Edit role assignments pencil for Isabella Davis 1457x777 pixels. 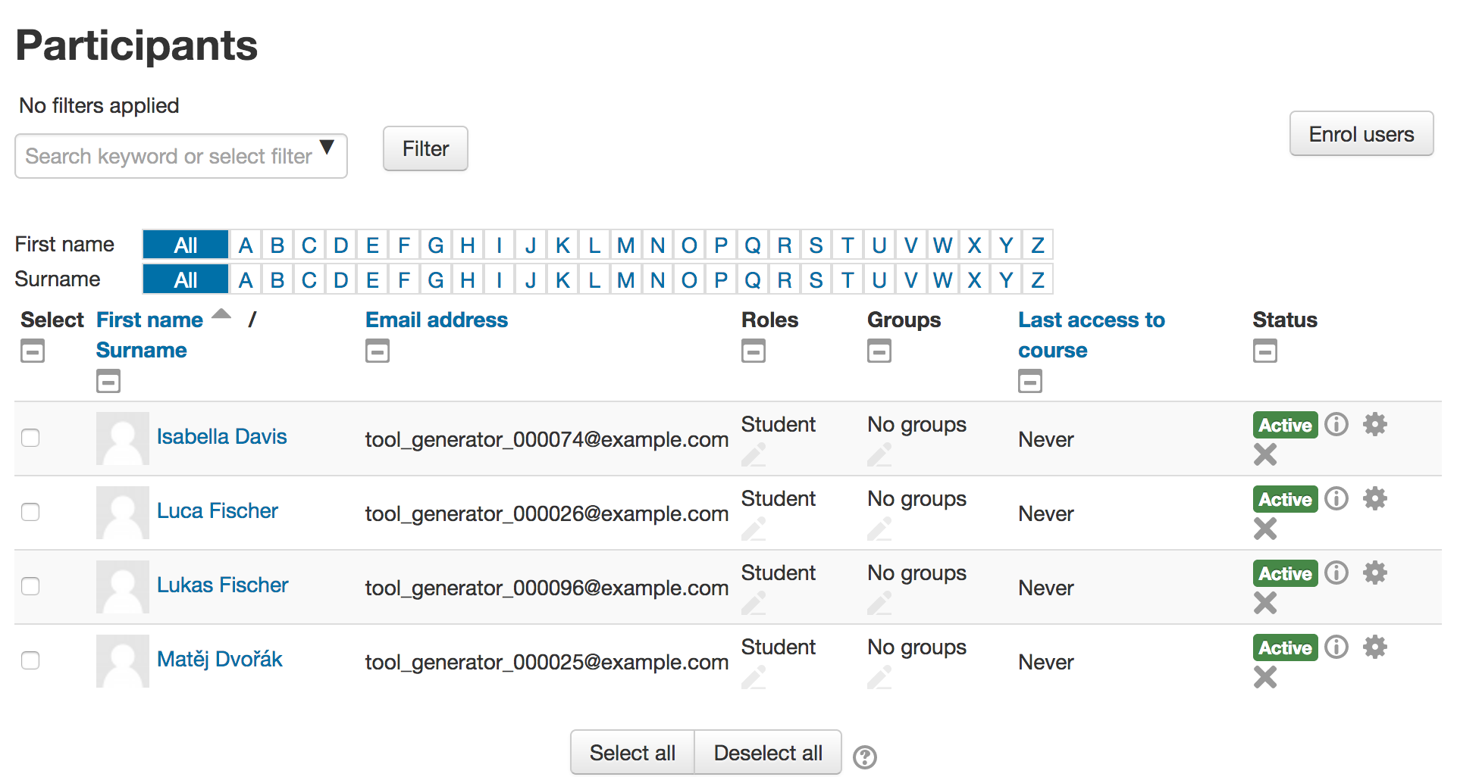(754, 454)
